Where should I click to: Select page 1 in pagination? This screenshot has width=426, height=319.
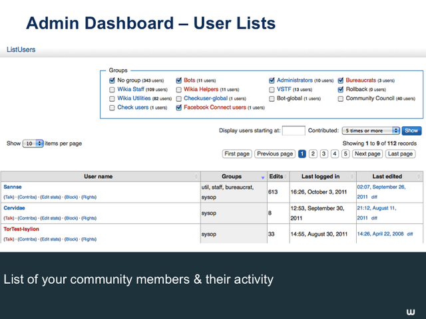tap(302, 154)
